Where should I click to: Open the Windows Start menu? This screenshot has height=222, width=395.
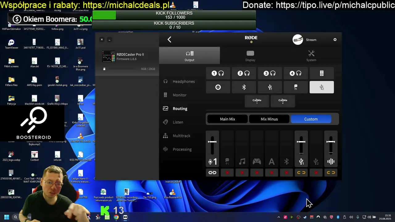(x=6, y=217)
